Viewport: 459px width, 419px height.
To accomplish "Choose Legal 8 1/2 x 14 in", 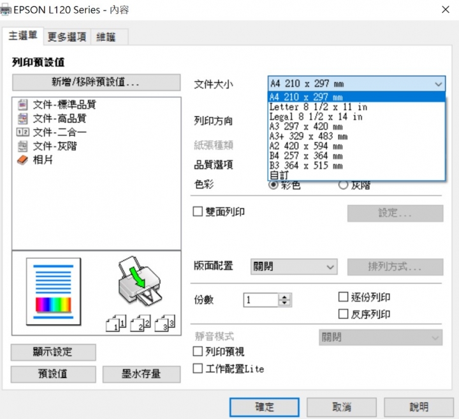I will (x=356, y=117).
